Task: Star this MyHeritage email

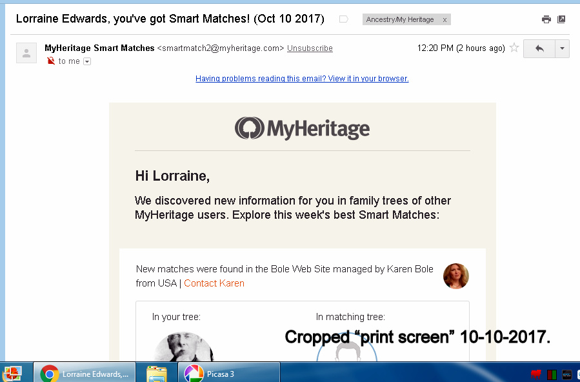Action: point(514,48)
